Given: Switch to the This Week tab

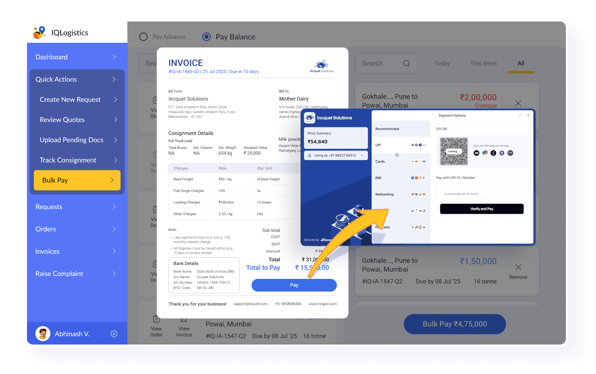Looking at the screenshot, I should pyautogui.click(x=483, y=63).
